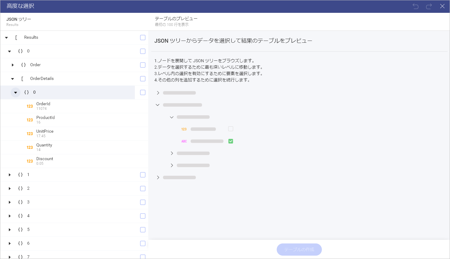The width and height of the screenshot is (450, 259).
Task: Click the braces icon of node 2
Action: pos(20,189)
